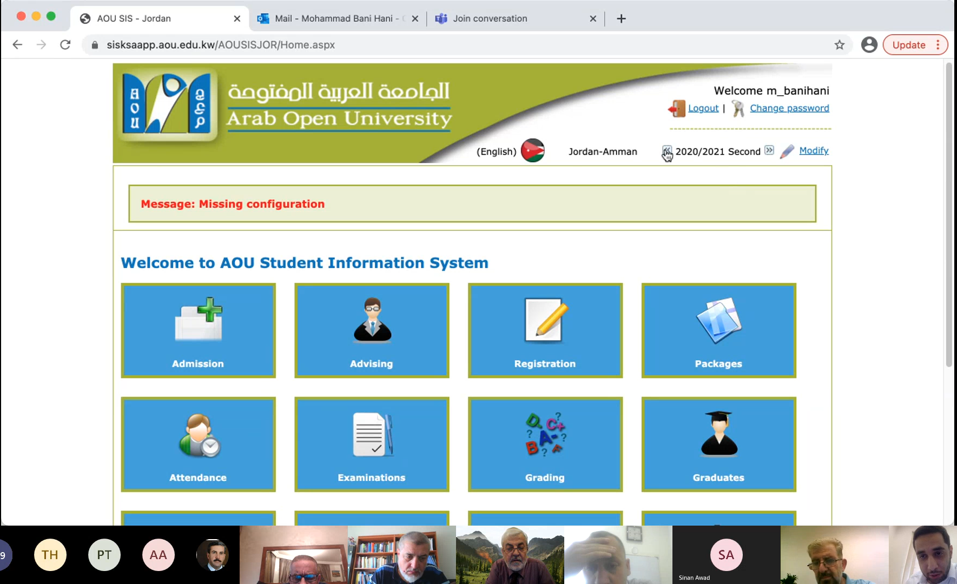
Task: Click the TH participant avatar
Action: pos(50,555)
